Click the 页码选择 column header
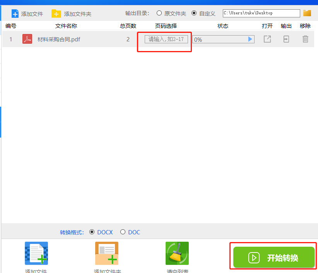 tap(165, 26)
